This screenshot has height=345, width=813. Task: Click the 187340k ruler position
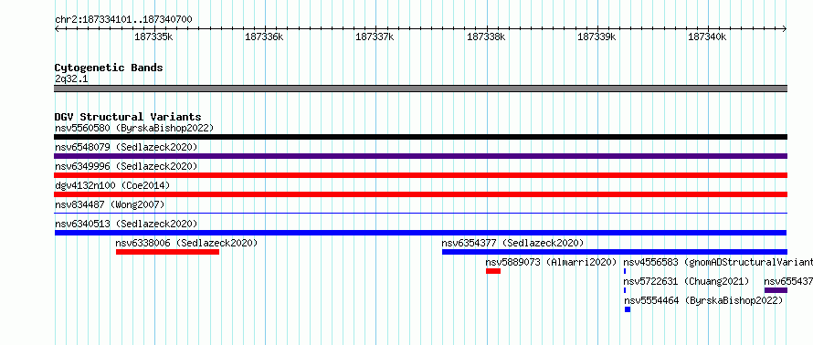coord(707,37)
